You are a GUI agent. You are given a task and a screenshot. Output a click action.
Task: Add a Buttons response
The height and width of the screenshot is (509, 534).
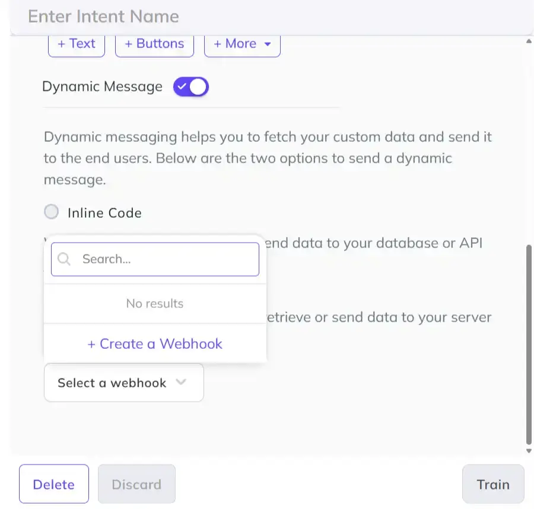[x=155, y=44]
